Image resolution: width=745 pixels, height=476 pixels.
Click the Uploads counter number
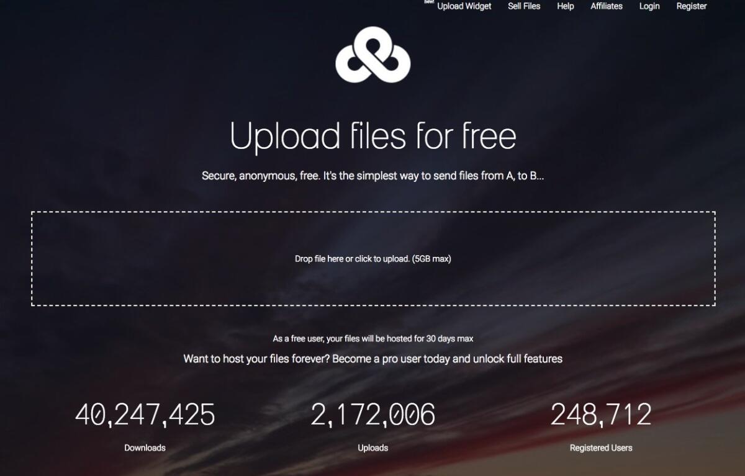click(373, 415)
